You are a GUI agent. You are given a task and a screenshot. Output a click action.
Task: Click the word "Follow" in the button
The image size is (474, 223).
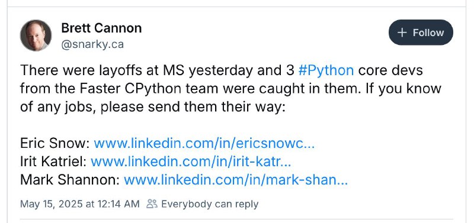(428, 33)
